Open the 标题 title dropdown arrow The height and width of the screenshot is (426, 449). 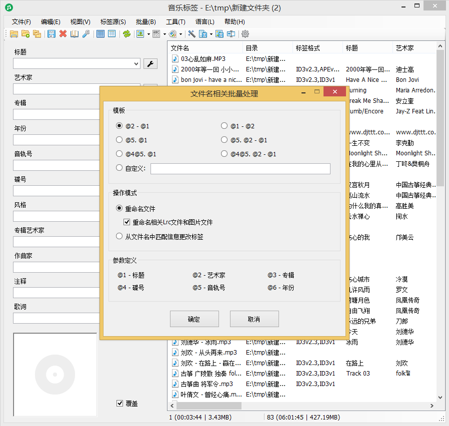tap(135, 63)
